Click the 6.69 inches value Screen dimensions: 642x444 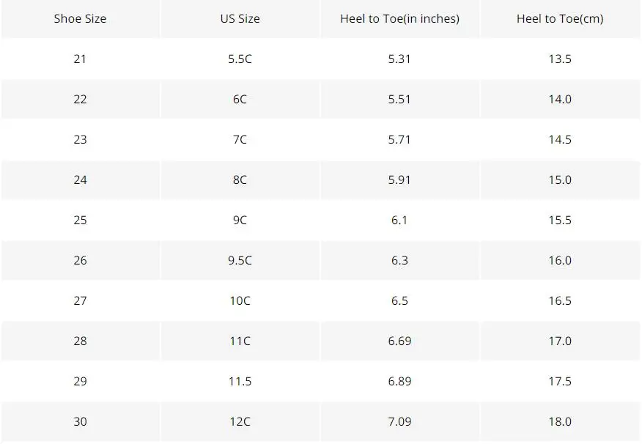pyautogui.click(x=399, y=341)
